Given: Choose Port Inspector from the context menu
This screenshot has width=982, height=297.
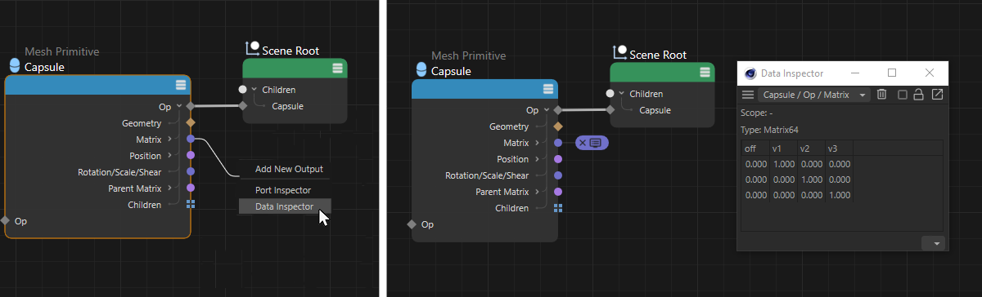Looking at the screenshot, I should [283, 190].
